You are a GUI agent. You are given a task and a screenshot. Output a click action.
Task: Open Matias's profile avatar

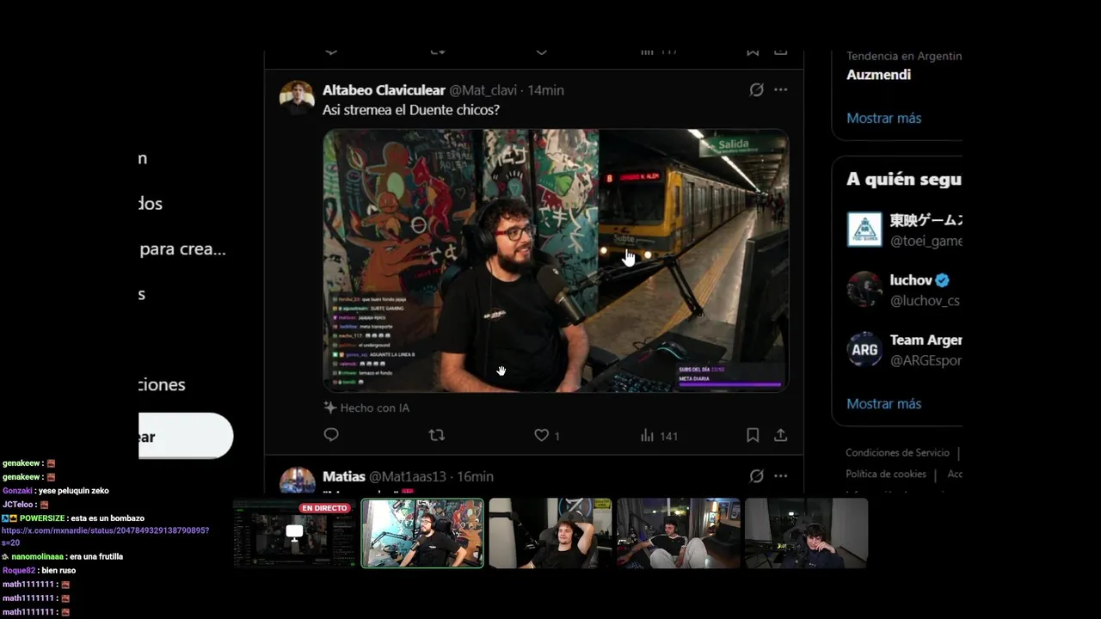(x=297, y=480)
